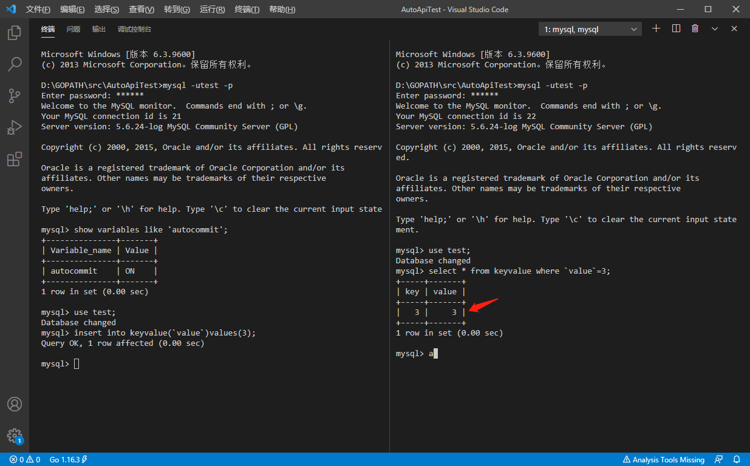Open the Search view in activity bar
Image resolution: width=750 pixels, height=466 pixels.
15,64
